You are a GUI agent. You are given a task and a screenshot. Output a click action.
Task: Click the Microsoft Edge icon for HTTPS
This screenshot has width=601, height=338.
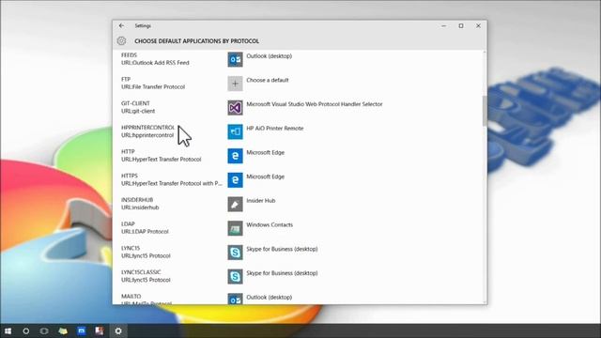(235, 180)
